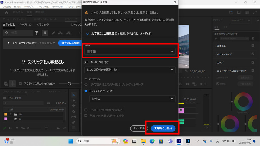This screenshot has width=260, height=146.
Task: Expand the project panel overflow chevrons
Action: tap(66, 91)
